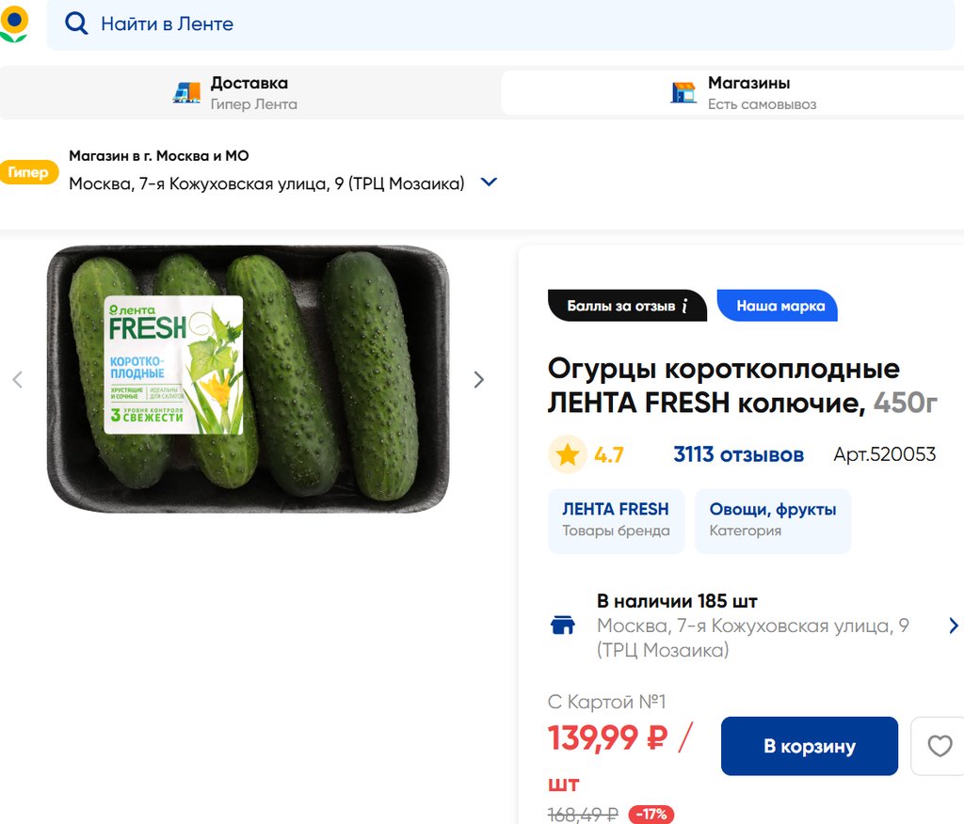Image resolution: width=964 pixels, height=824 pixels.
Task: Expand the store address dropdown
Action: click(489, 182)
